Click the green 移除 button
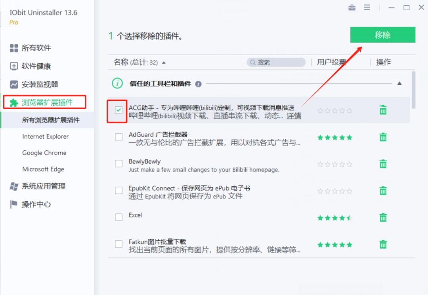 pyautogui.click(x=382, y=35)
